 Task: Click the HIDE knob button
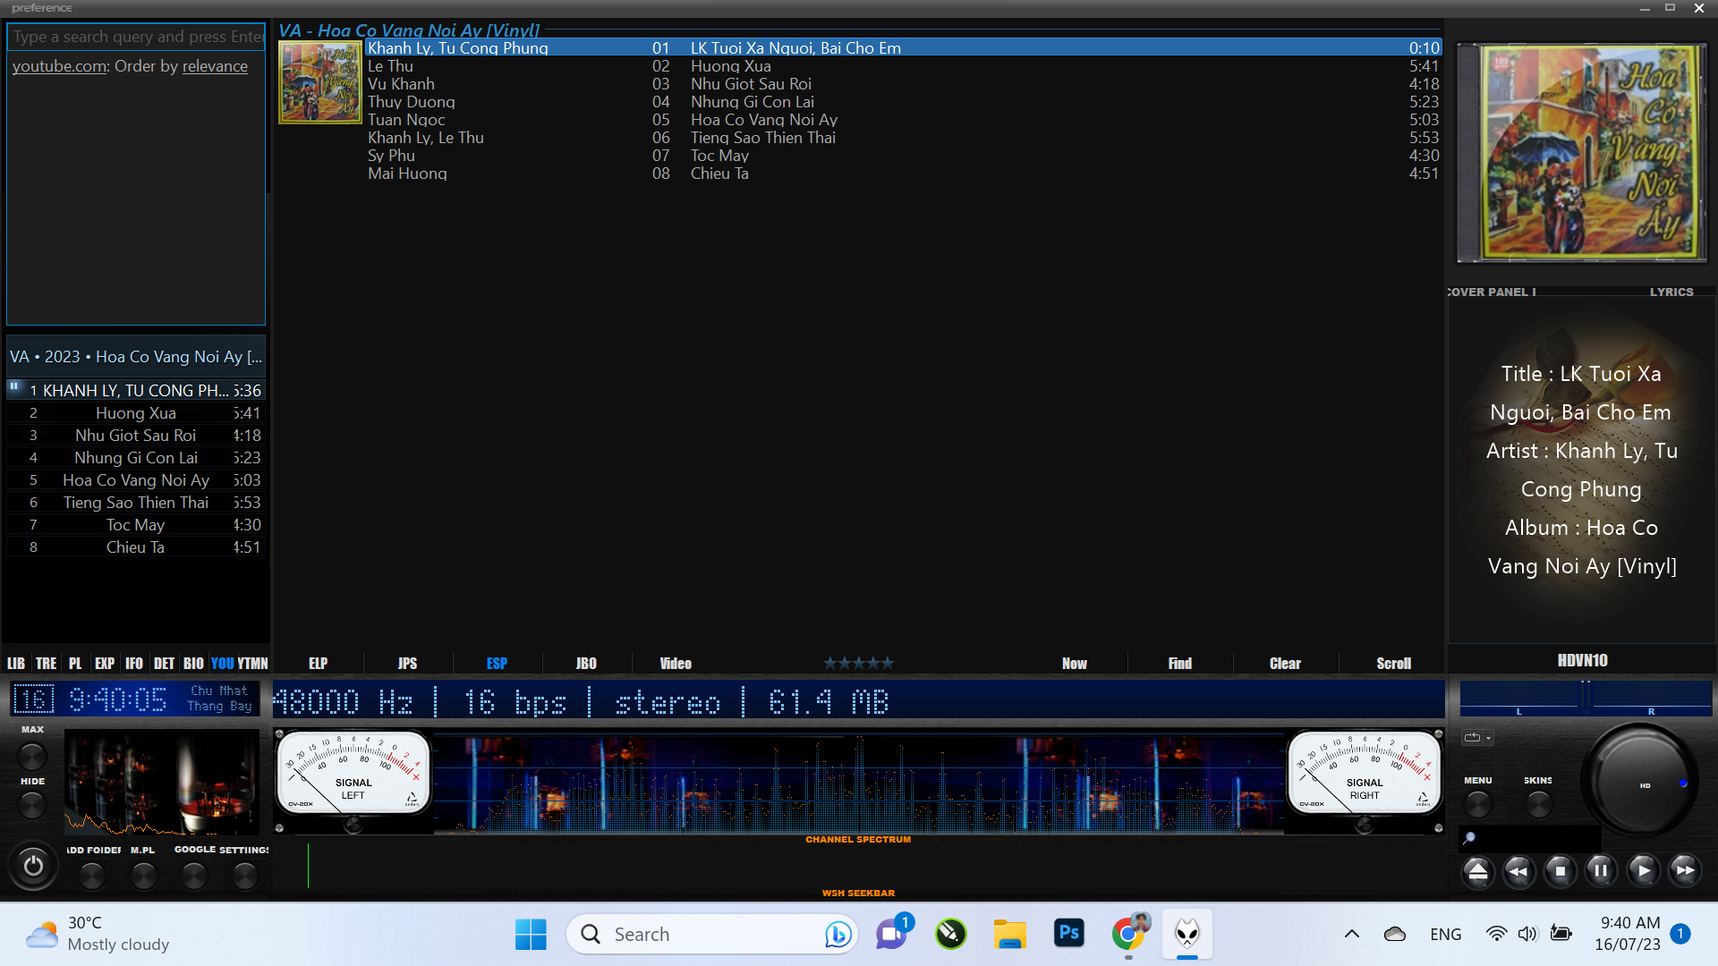pyautogui.click(x=32, y=805)
